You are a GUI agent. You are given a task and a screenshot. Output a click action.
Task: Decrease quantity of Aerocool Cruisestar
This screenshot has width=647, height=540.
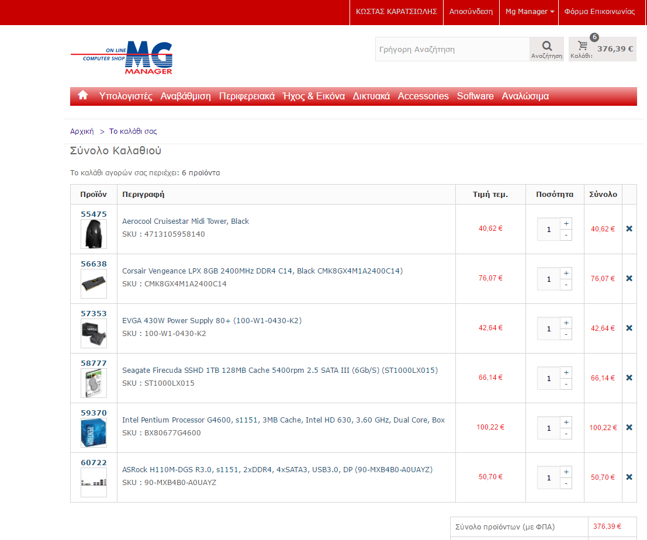[566, 235]
